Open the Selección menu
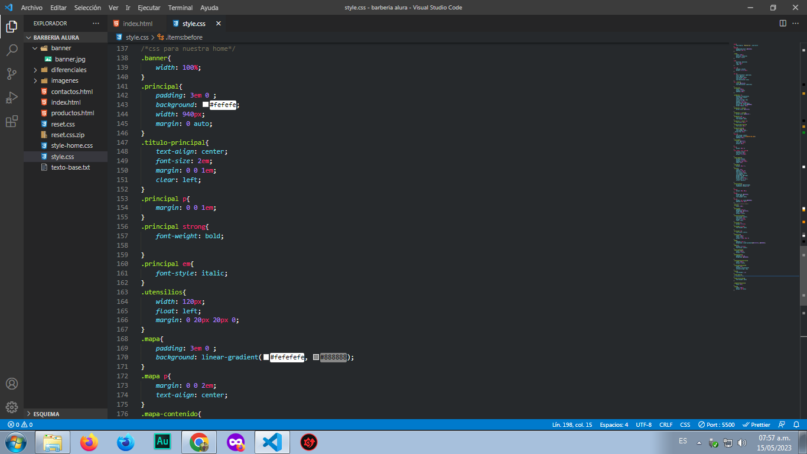Viewport: 807px width, 454px height. [88, 8]
